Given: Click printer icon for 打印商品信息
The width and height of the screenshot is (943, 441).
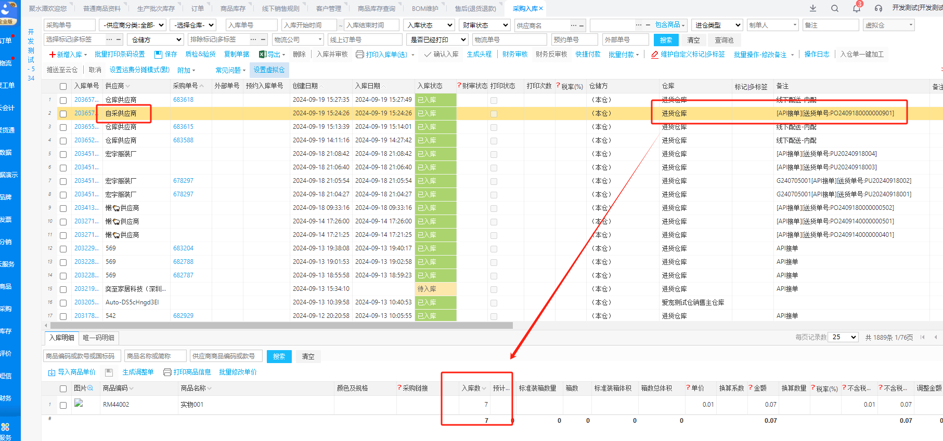Looking at the screenshot, I should [167, 372].
